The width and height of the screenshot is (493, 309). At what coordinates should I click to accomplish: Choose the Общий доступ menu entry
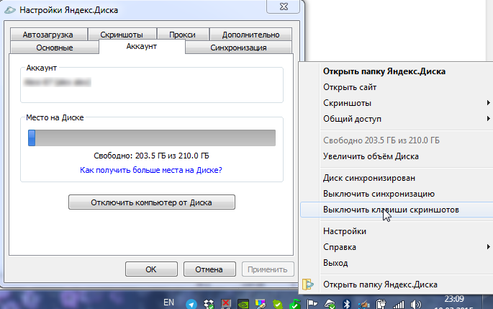tap(397, 119)
